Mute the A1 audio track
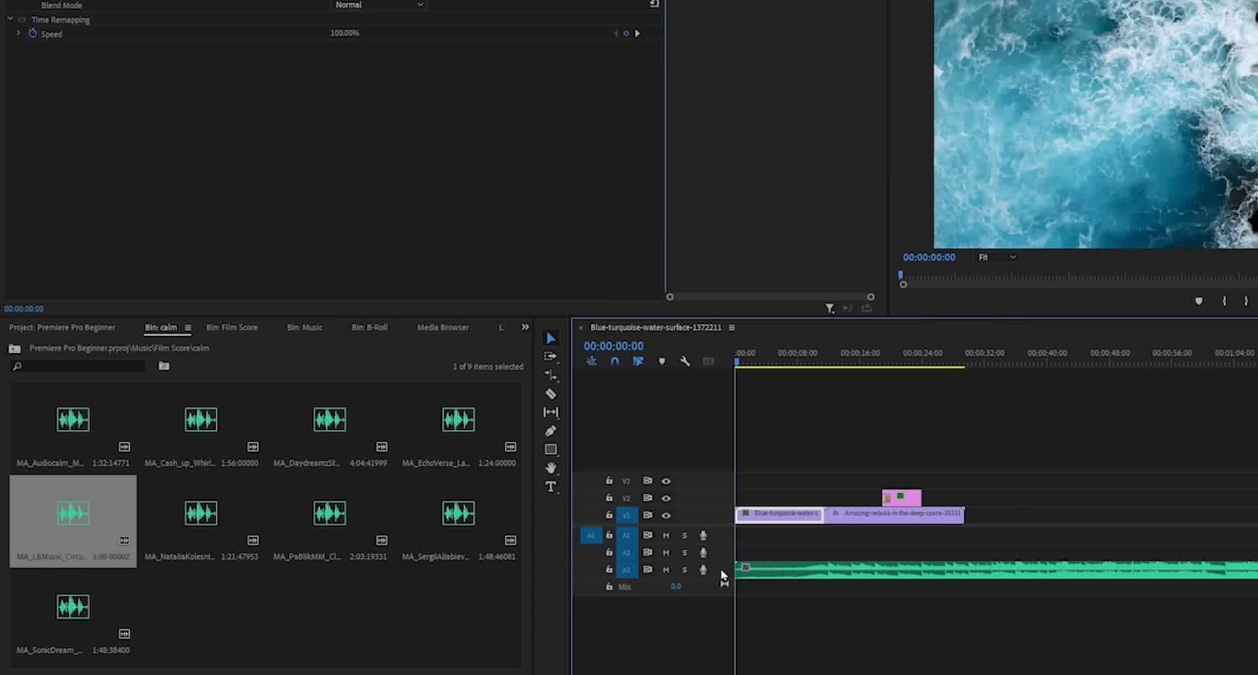1258x675 pixels. (665, 535)
